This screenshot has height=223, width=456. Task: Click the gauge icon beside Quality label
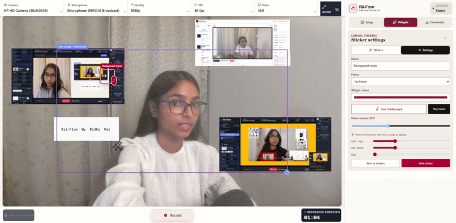pyautogui.click(x=132, y=5)
